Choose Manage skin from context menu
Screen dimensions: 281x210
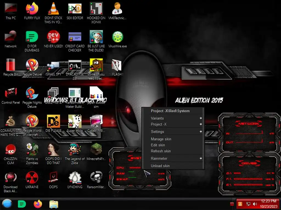[176, 139]
